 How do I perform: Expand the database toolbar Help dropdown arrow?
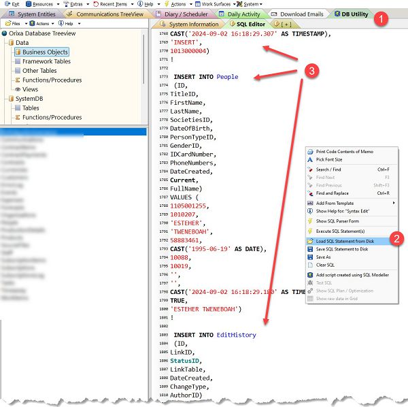click(x=79, y=24)
